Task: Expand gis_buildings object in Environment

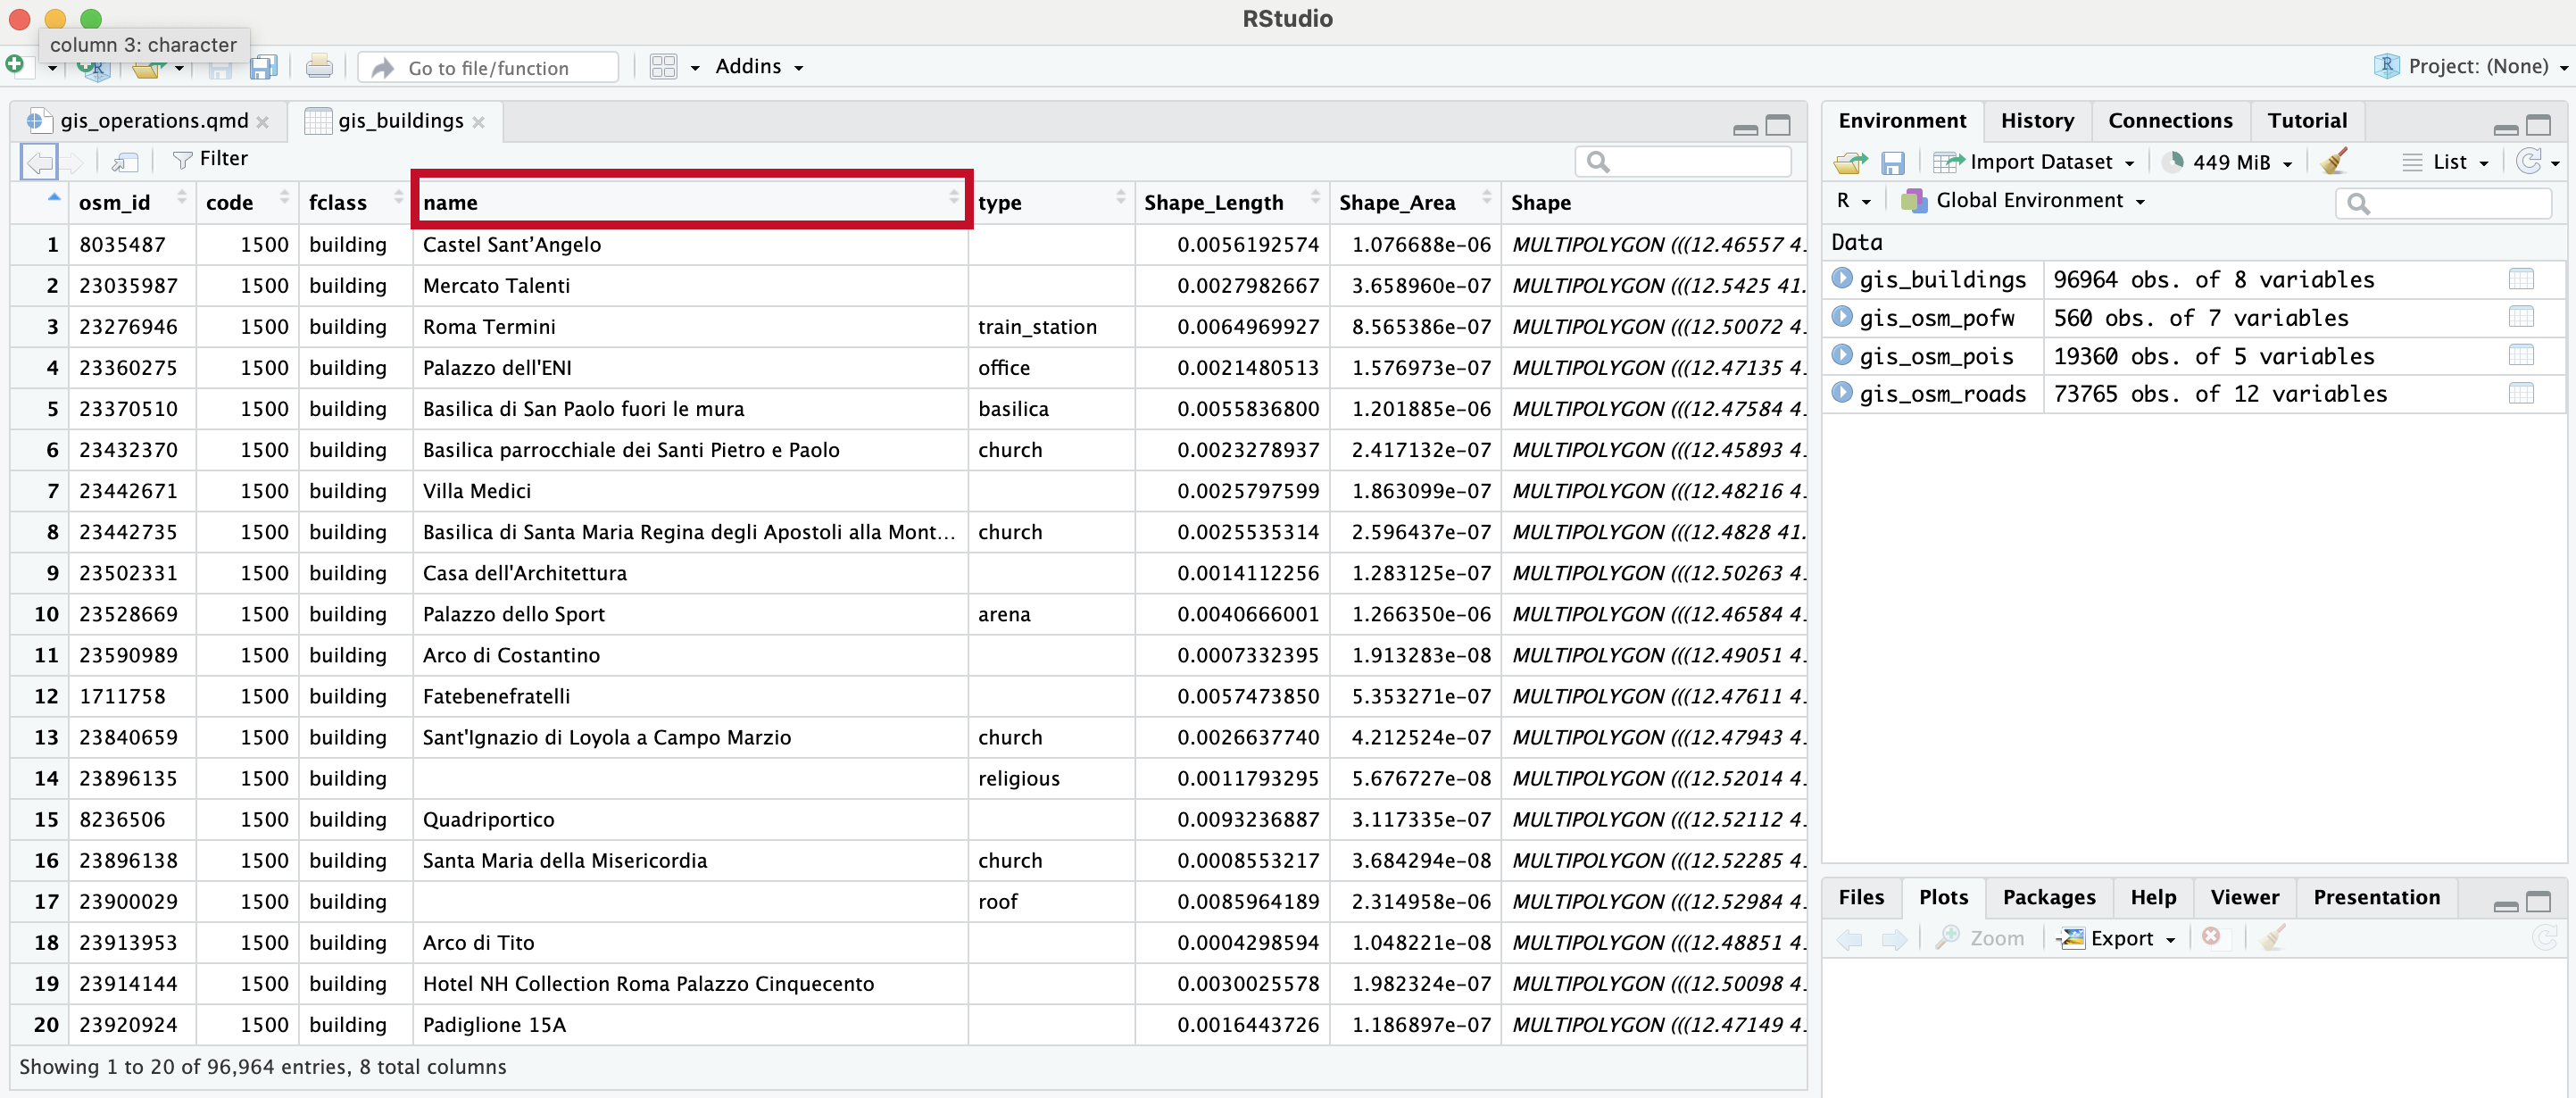Action: 1842,279
